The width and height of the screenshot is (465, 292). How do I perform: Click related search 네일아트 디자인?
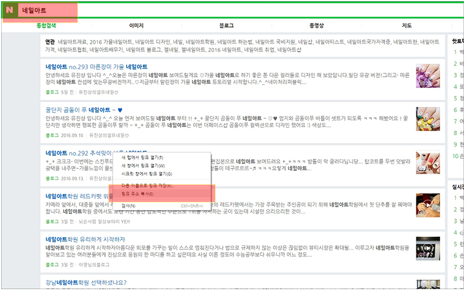(152, 42)
